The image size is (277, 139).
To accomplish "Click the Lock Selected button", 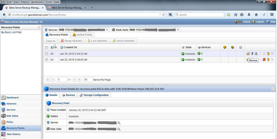I will (x=97, y=41).
